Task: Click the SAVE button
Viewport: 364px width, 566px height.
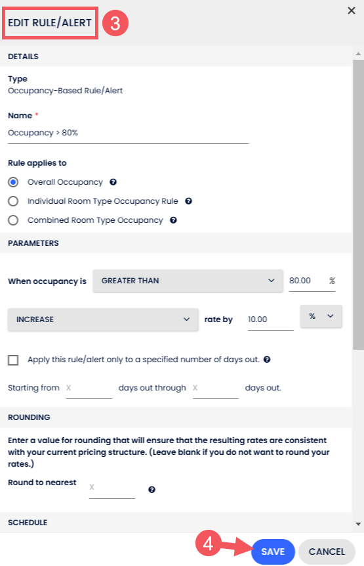Action: [x=273, y=552]
